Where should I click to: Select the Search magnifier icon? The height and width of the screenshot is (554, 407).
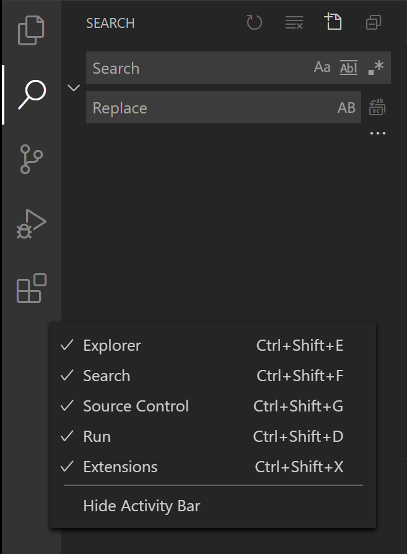[x=30, y=94]
